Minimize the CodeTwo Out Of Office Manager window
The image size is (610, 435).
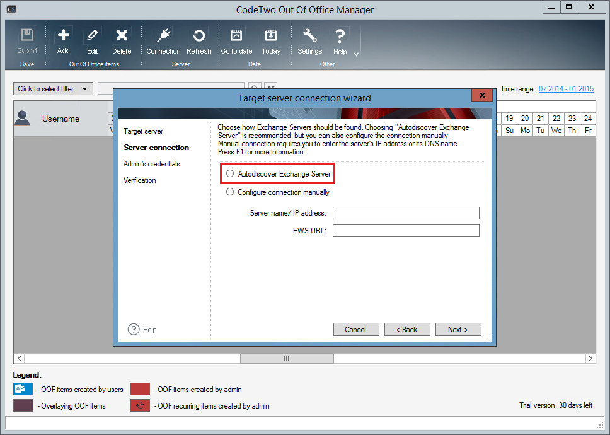pyautogui.click(x=551, y=8)
